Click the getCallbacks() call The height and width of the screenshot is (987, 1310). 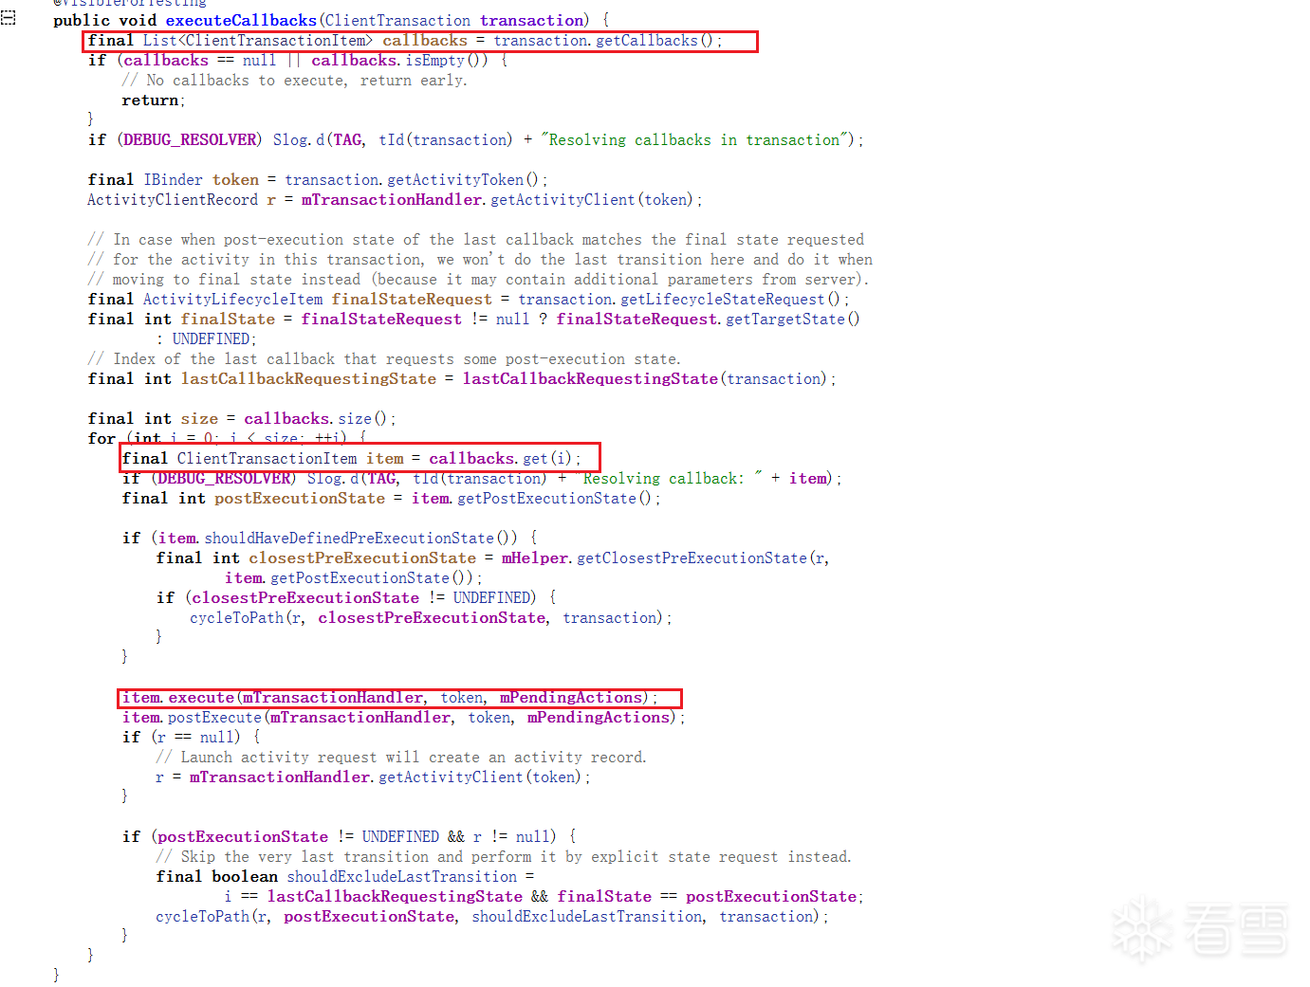pos(658,41)
